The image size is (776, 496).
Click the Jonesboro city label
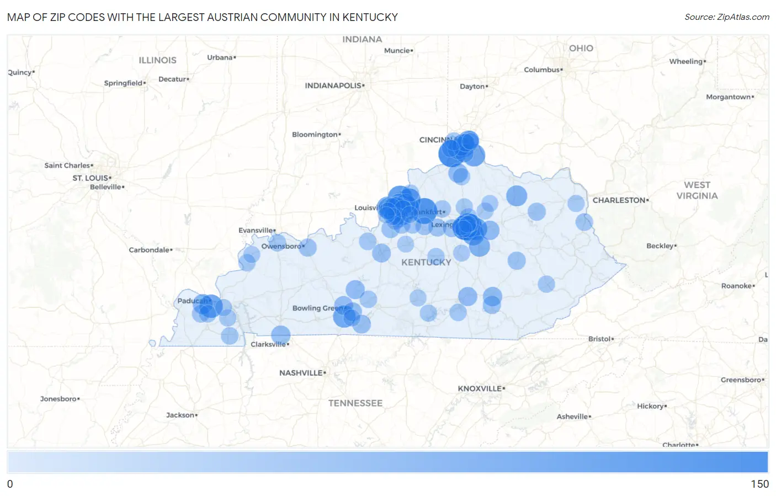point(59,398)
